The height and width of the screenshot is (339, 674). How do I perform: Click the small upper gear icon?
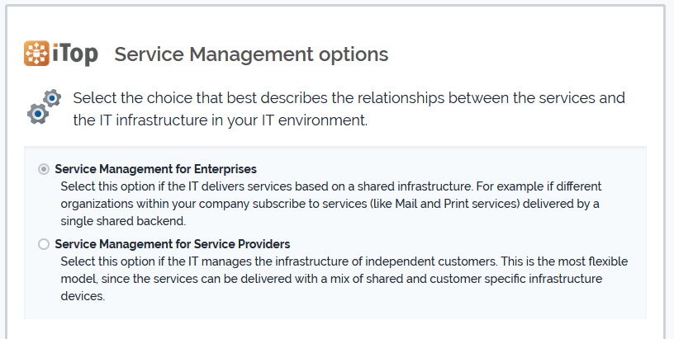point(52,98)
